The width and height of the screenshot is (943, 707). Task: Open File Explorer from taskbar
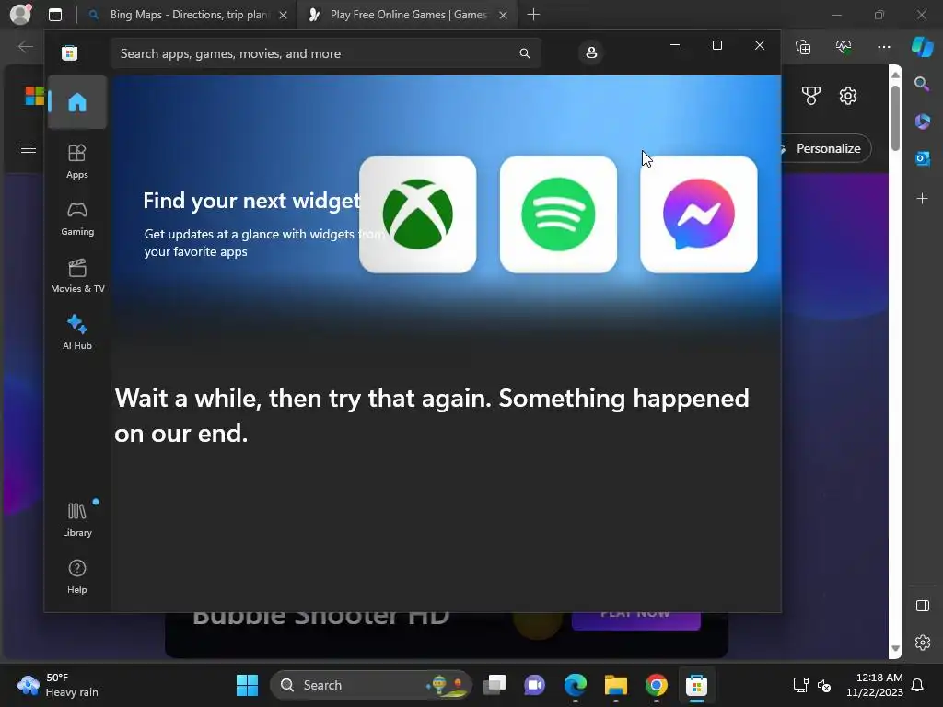point(616,685)
